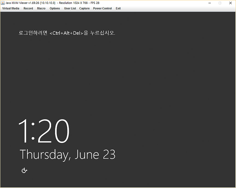Click the Exit menu item
The width and height of the screenshot is (236, 188).
118,9
